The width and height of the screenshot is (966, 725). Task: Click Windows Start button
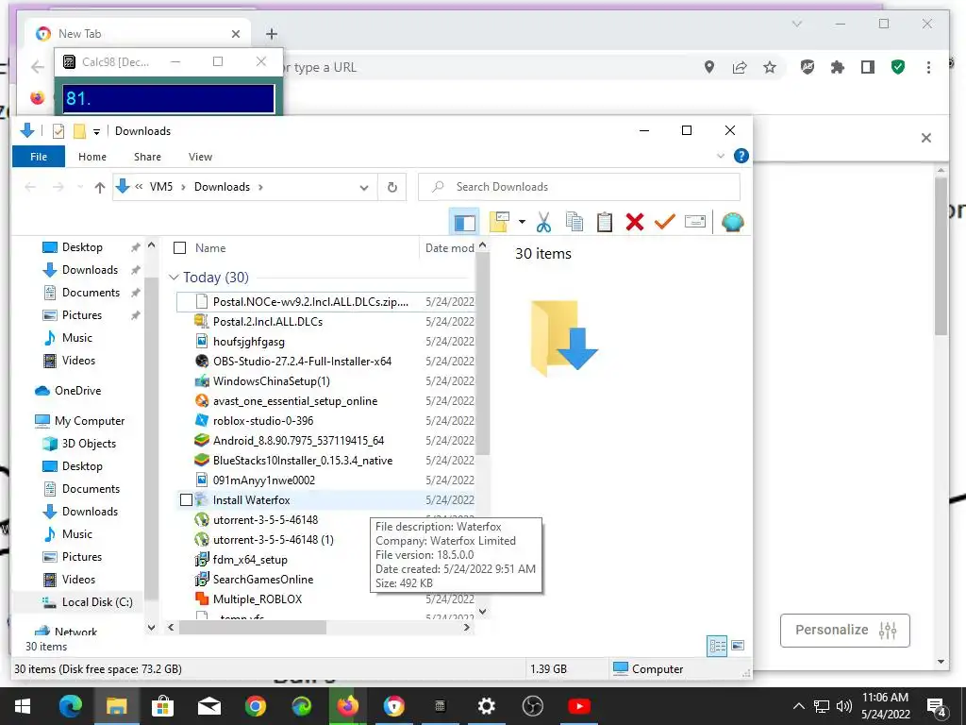pos(23,706)
